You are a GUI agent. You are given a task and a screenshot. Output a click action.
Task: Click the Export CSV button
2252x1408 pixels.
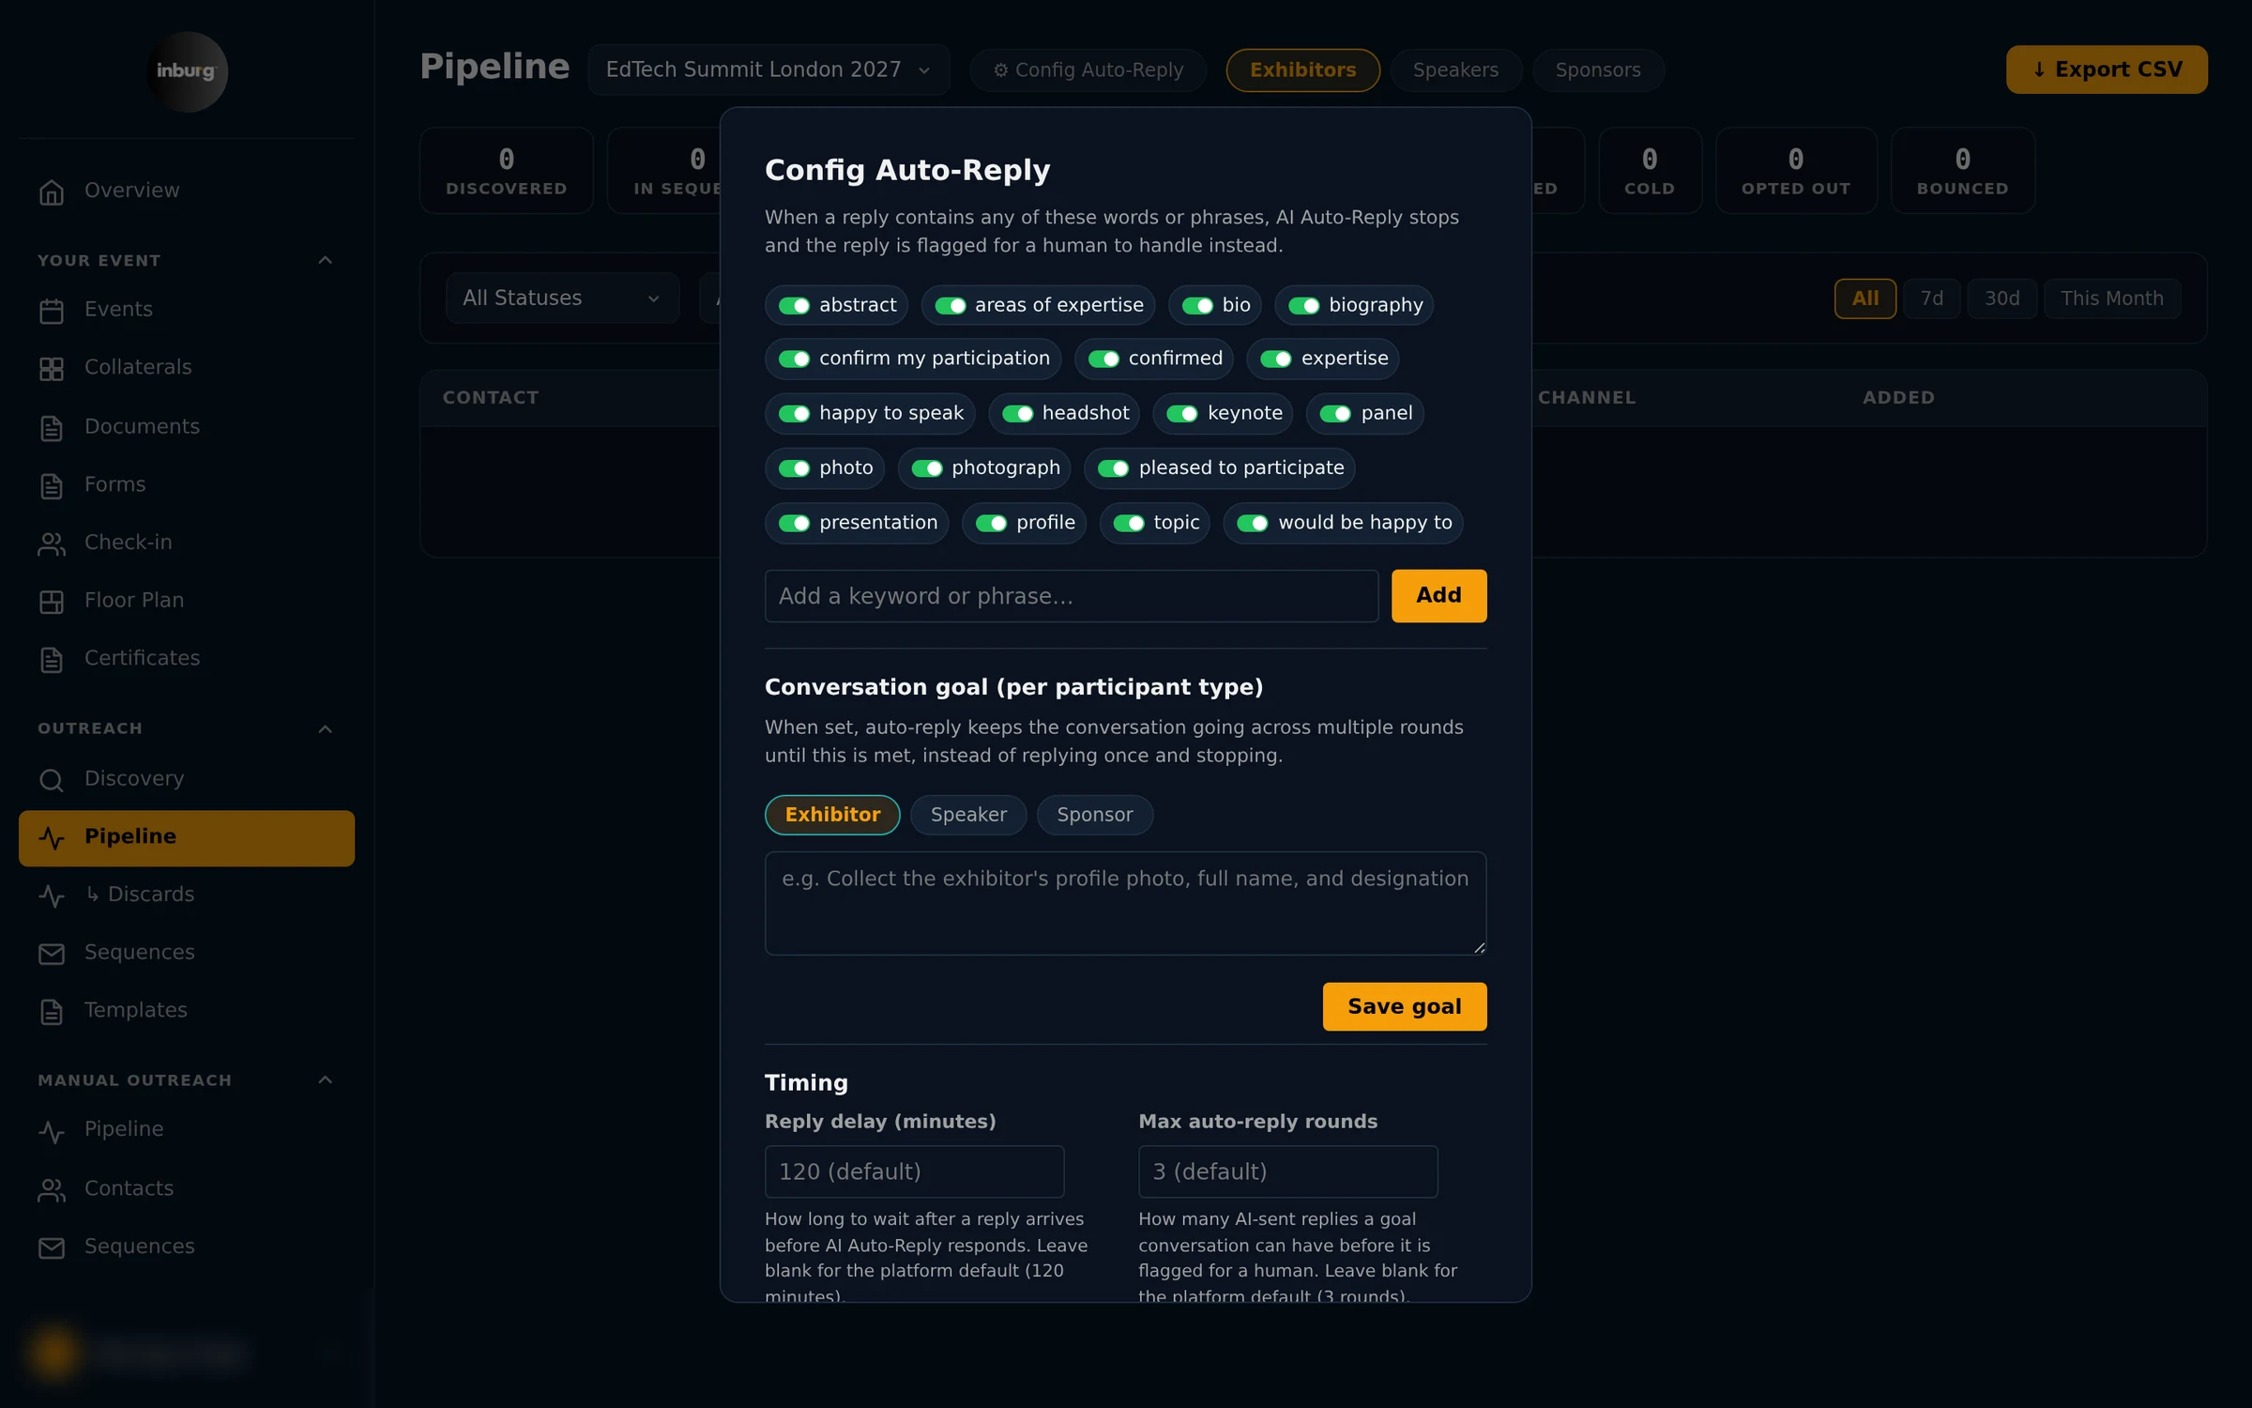[x=2107, y=69]
